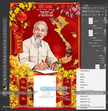This screenshot has height=111, width=108.
Task: Choose Distort from context menu
Action: pos(82,82)
